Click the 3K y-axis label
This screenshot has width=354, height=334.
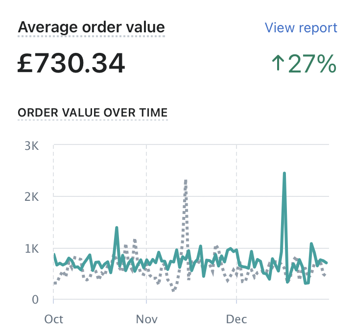[x=32, y=145]
